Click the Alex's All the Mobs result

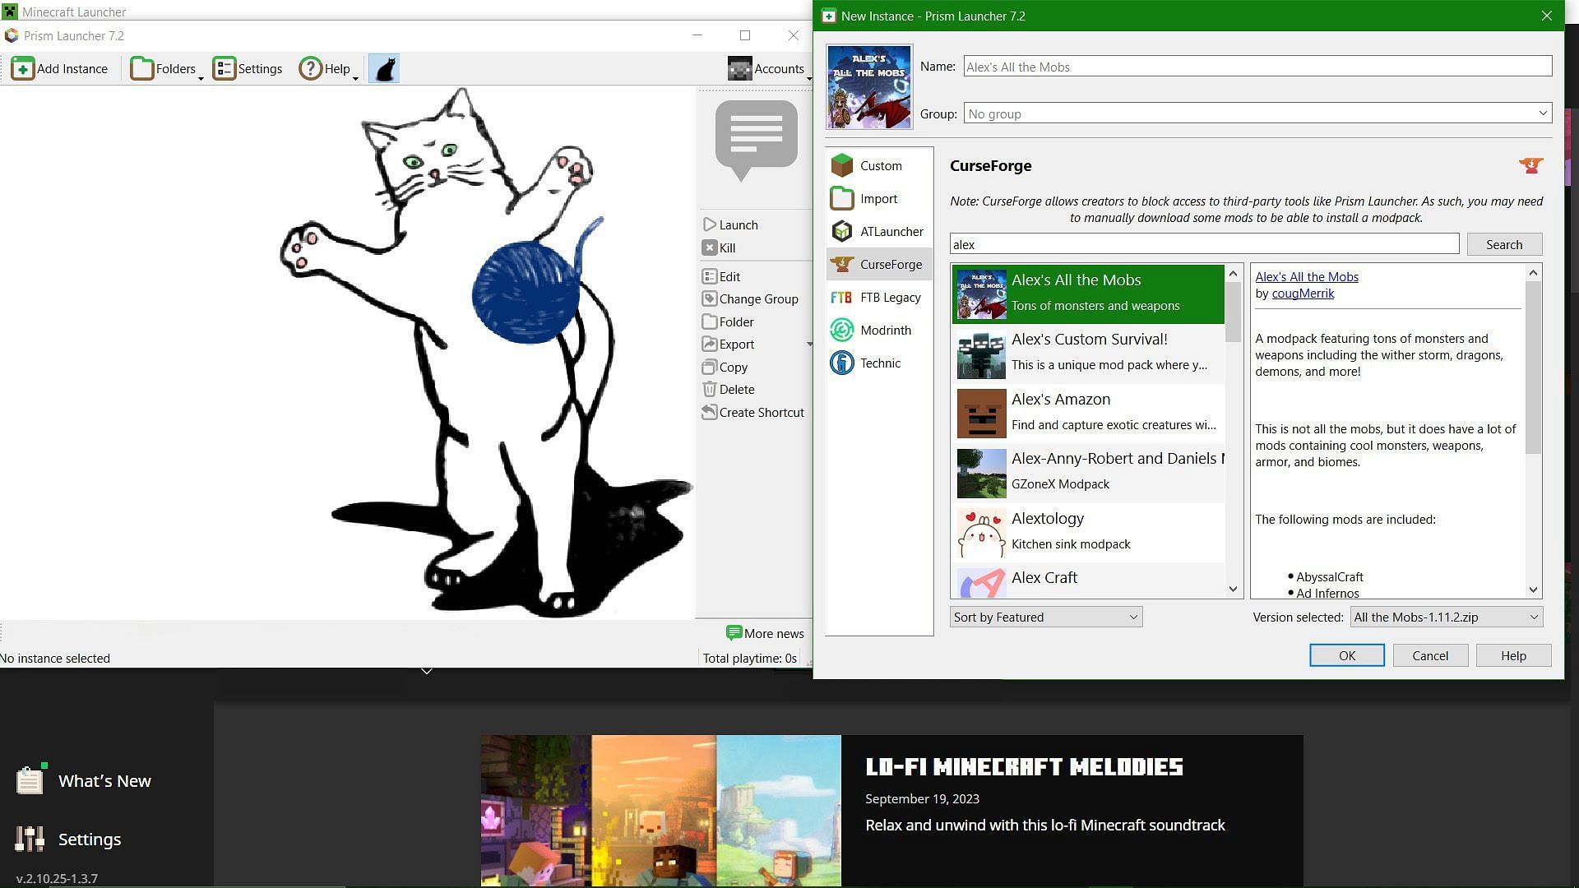(1086, 292)
